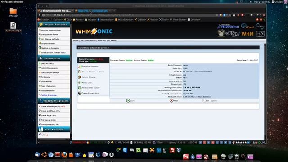Click the browser Home icon

pyautogui.click(x=234, y=15)
